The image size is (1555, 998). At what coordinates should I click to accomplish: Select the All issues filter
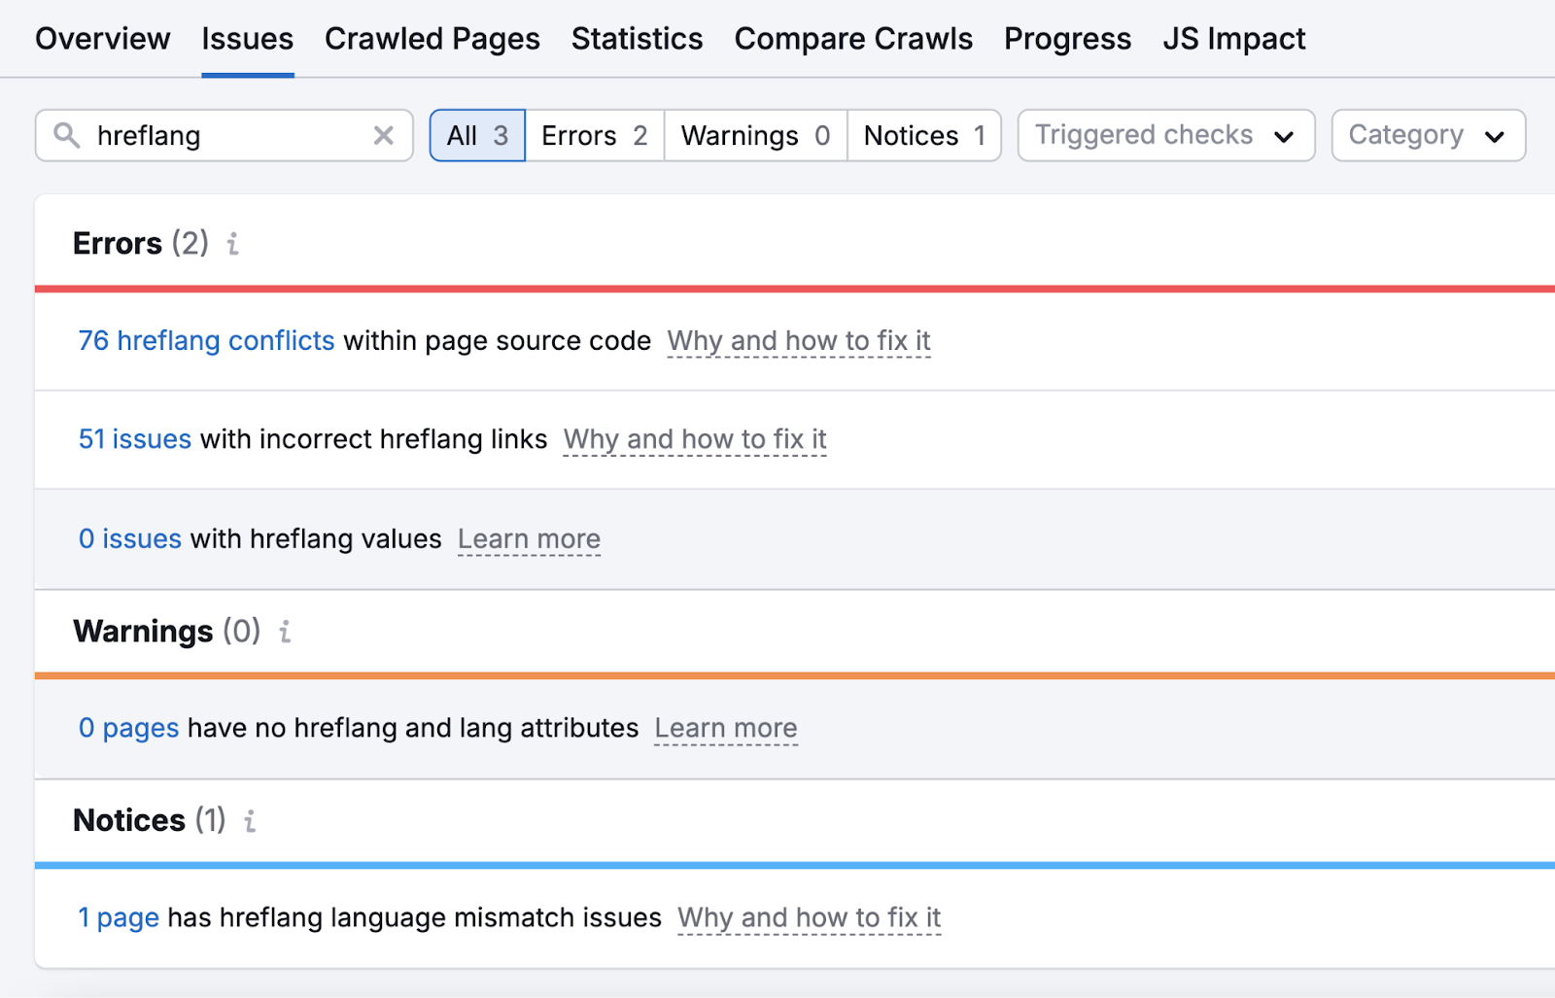[x=476, y=135]
